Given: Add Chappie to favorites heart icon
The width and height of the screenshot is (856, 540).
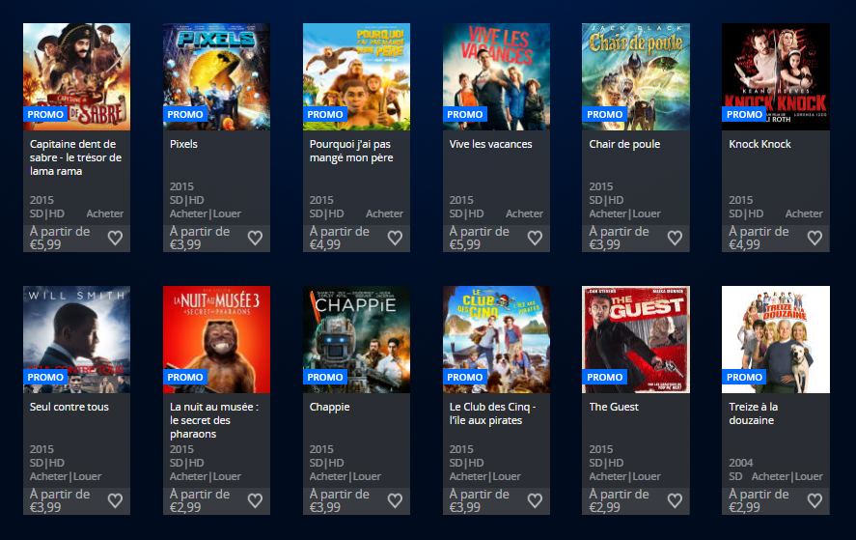Looking at the screenshot, I should tap(395, 500).
